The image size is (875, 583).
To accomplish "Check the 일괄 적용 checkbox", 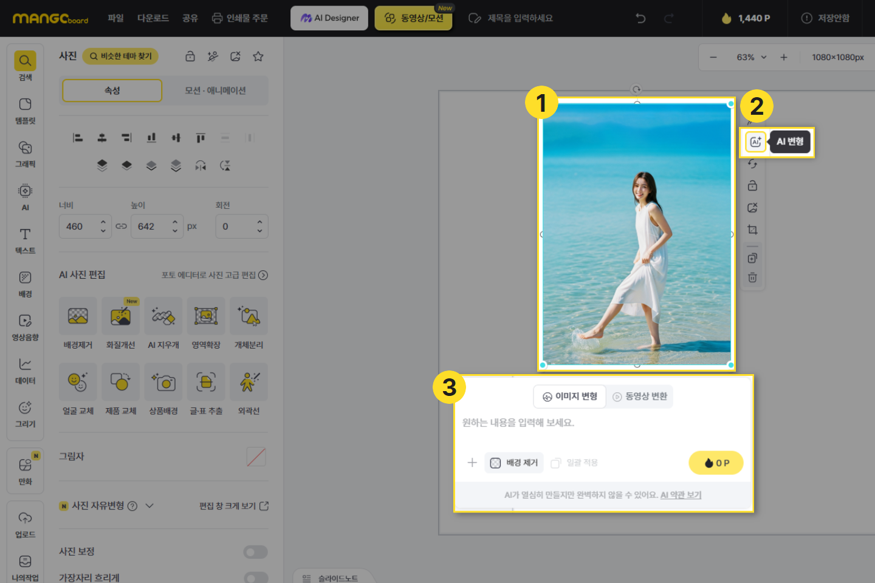I will click(x=555, y=463).
